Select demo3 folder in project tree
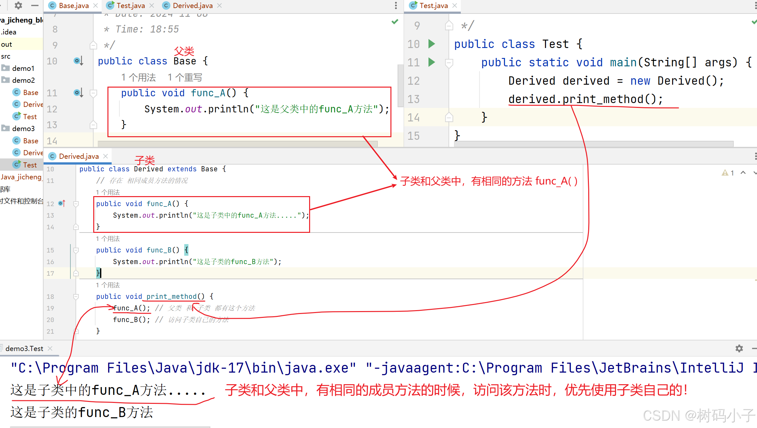 point(23,128)
